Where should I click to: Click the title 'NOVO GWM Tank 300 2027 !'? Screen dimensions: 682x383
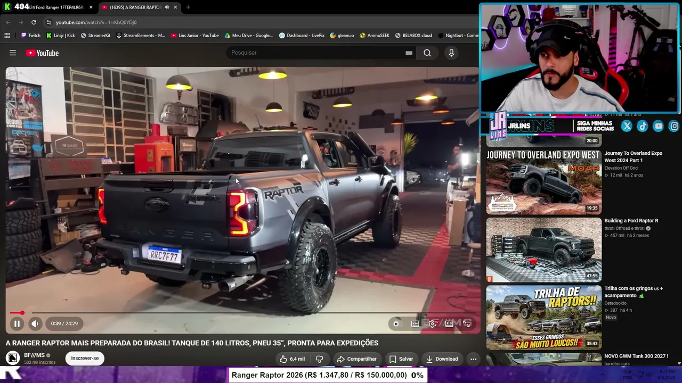click(636, 356)
